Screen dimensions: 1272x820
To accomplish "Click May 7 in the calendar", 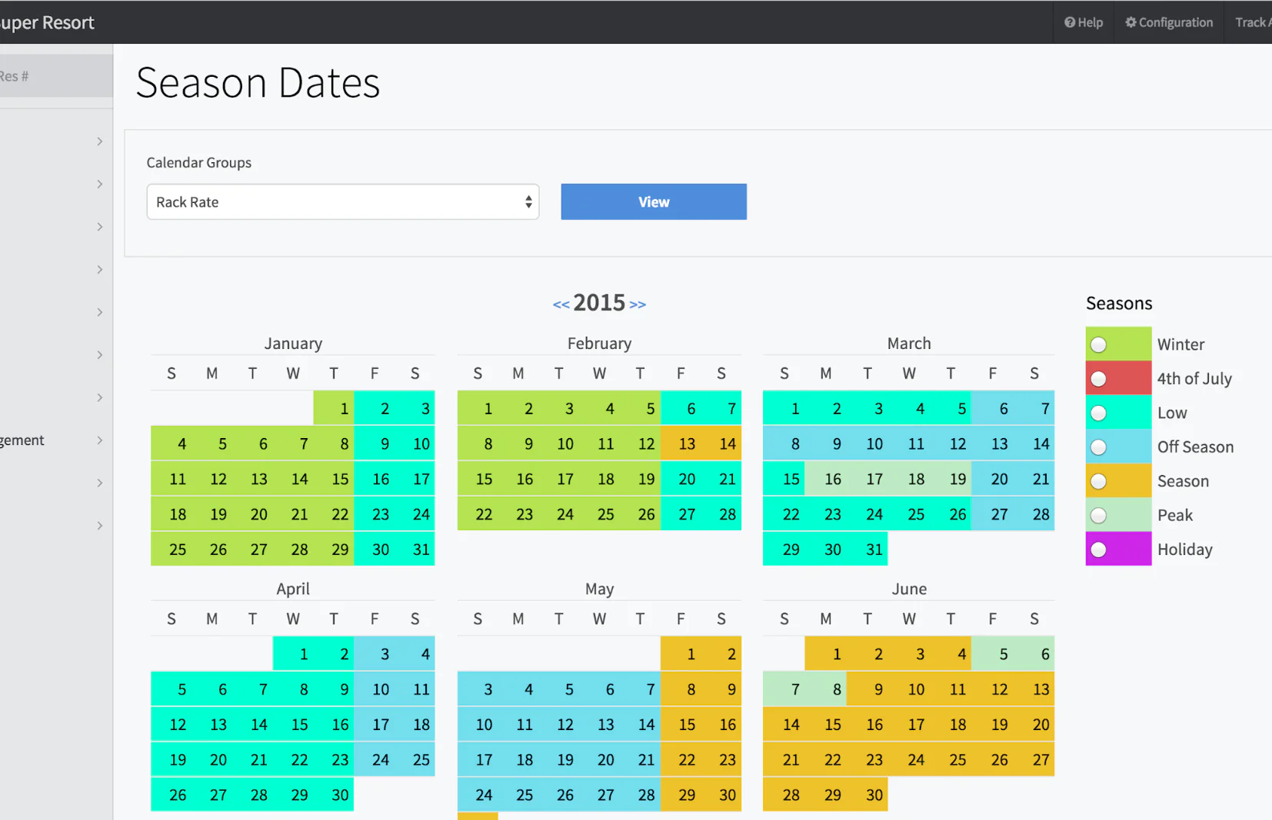I will 640,689.
